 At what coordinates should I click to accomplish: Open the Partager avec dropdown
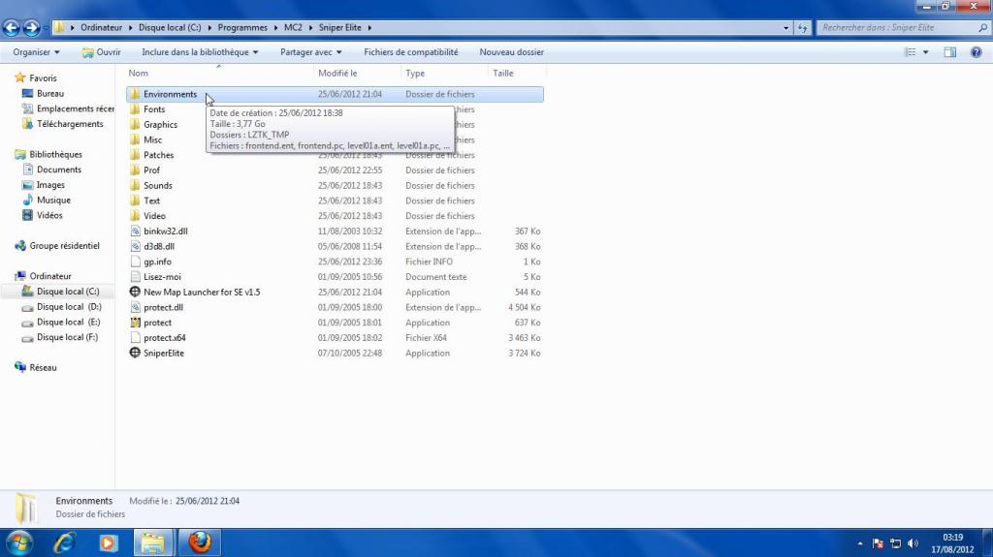[311, 52]
